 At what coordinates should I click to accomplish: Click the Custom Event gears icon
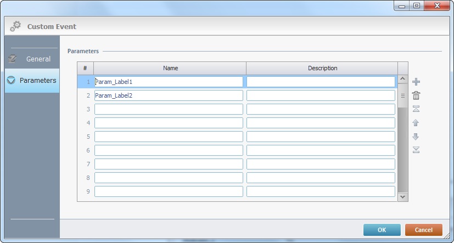tap(15, 26)
